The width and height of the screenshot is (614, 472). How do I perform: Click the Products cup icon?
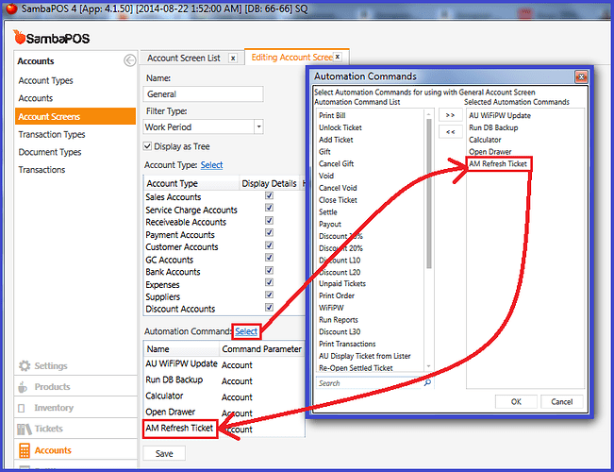click(23, 387)
